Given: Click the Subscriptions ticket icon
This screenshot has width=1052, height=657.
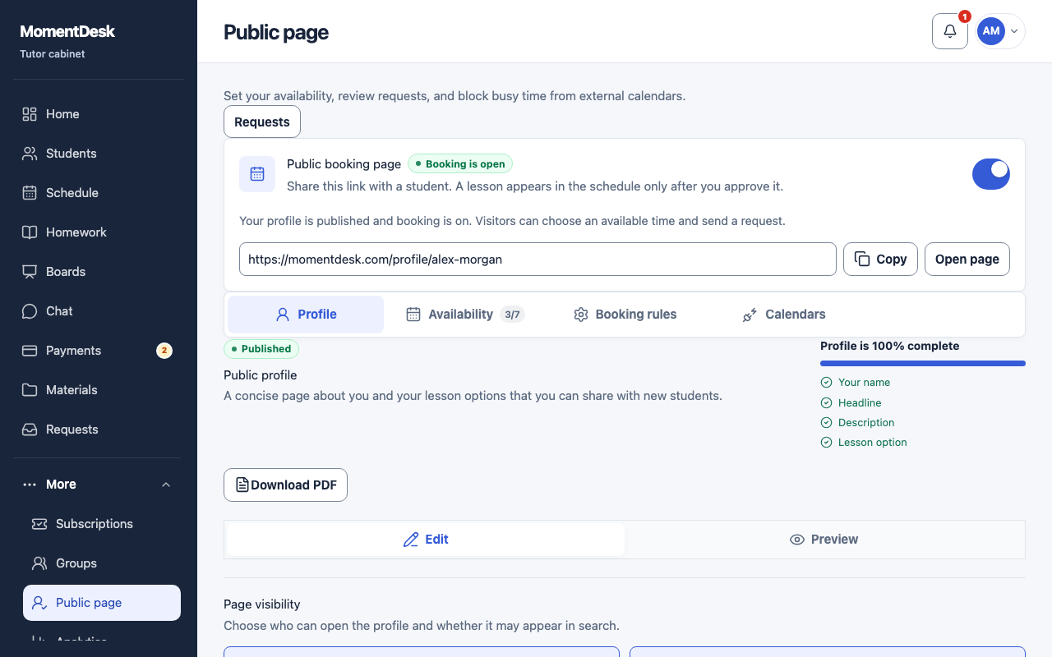Looking at the screenshot, I should (39, 524).
